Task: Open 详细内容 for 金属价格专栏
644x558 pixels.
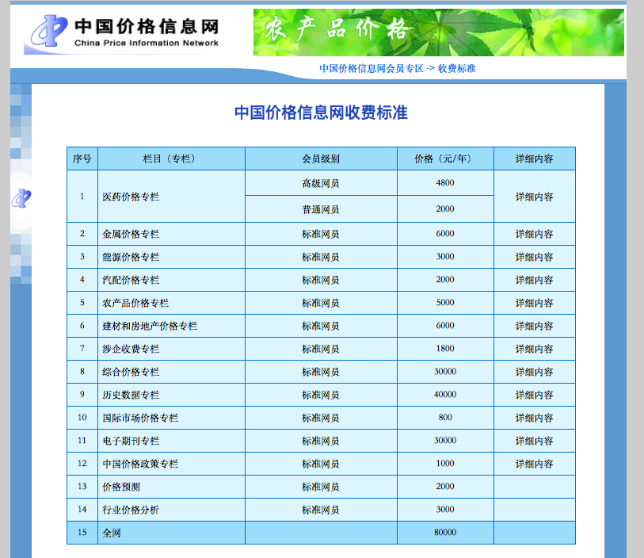Action: pyautogui.click(x=535, y=234)
